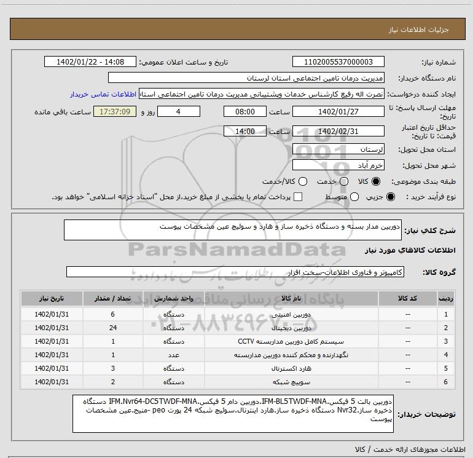Select the row سوییچ شبکه
Viewport: 473px width, 458px height.
238,382
